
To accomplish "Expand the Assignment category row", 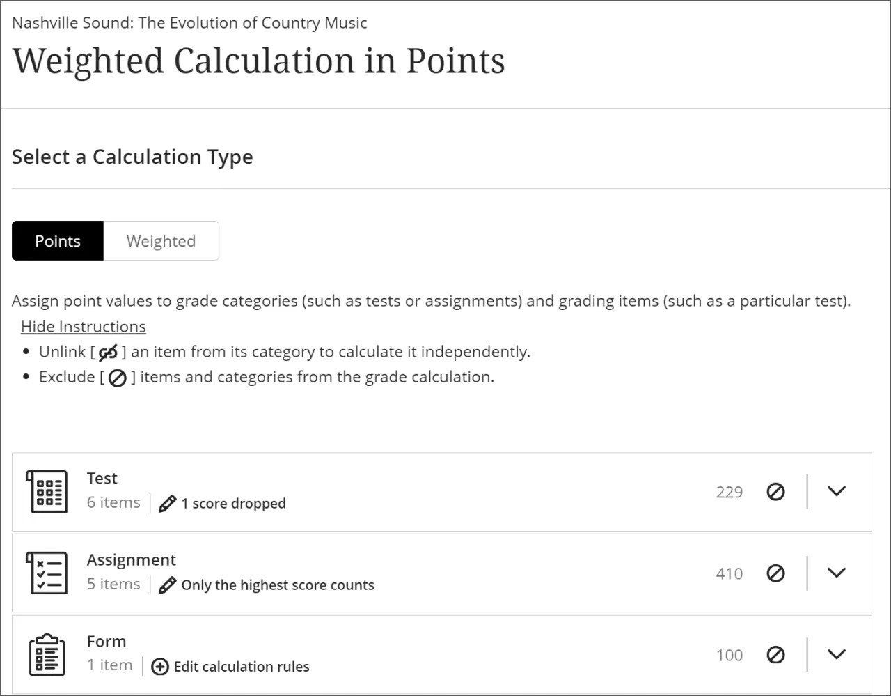I will [x=837, y=573].
